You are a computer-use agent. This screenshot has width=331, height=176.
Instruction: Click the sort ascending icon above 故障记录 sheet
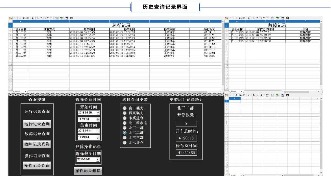[254, 18]
